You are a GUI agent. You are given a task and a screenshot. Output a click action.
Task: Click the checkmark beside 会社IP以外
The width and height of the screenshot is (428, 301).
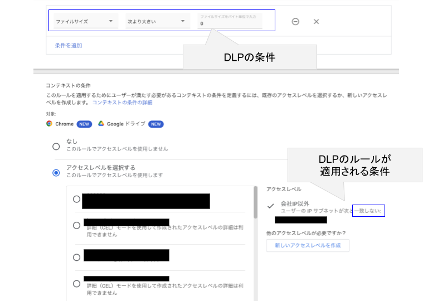[x=271, y=206]
